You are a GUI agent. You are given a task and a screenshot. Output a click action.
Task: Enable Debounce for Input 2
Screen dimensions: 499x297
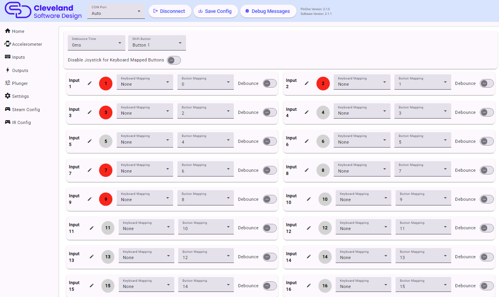tap(486, 83)
